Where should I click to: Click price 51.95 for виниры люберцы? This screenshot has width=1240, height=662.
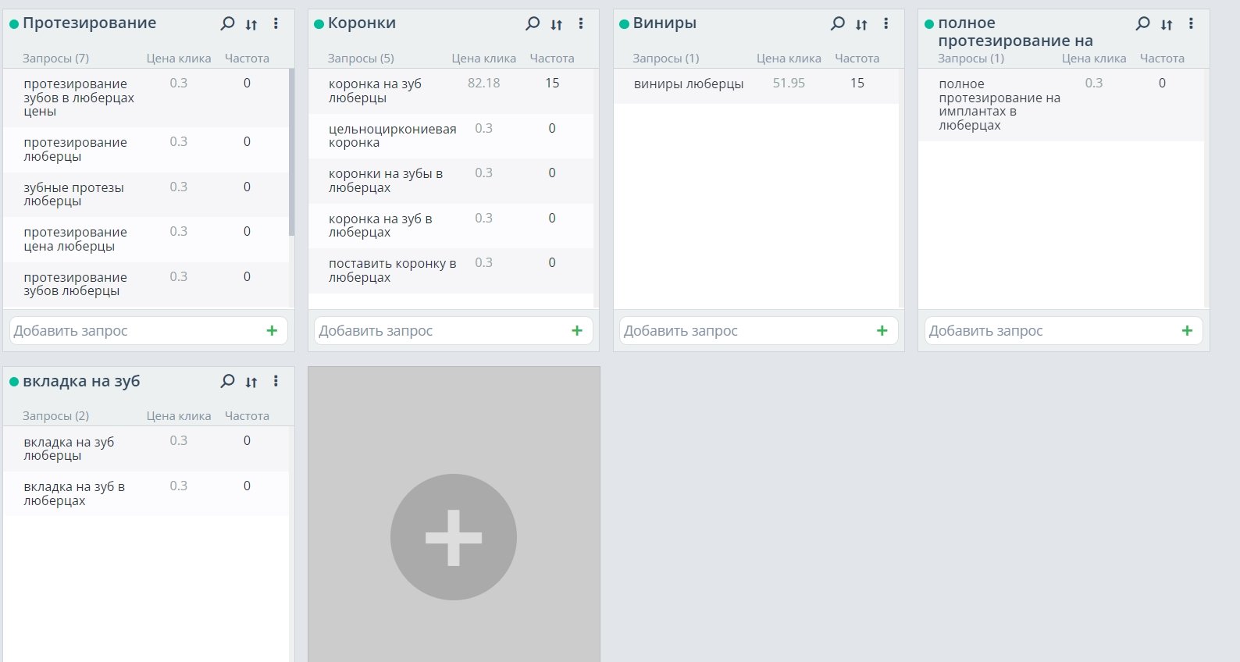point(789,84)
